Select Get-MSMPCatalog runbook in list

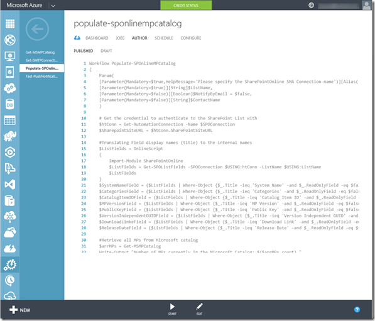[40, 52]
